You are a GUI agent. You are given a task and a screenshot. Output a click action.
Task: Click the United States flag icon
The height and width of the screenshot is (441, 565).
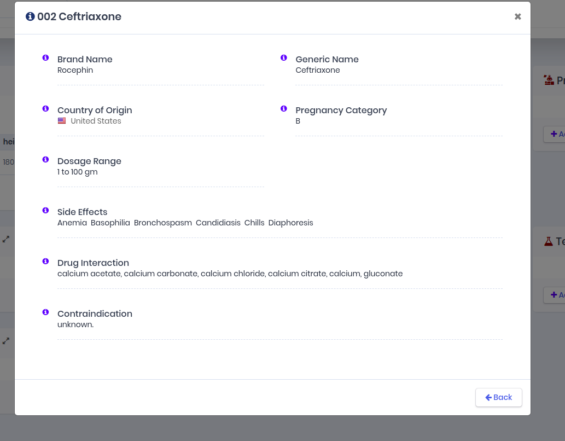tap(62, 121)
